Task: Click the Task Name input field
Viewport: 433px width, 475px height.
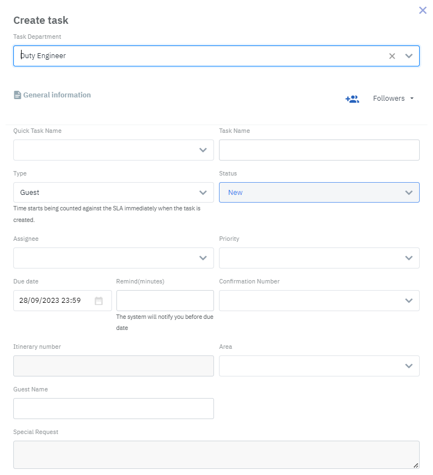Action: (319, 150)
